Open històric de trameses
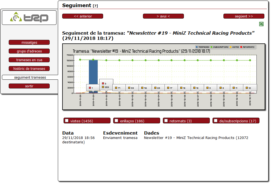Image resolution: width=272 pixels, height=184 pixels. click(29, 69)
